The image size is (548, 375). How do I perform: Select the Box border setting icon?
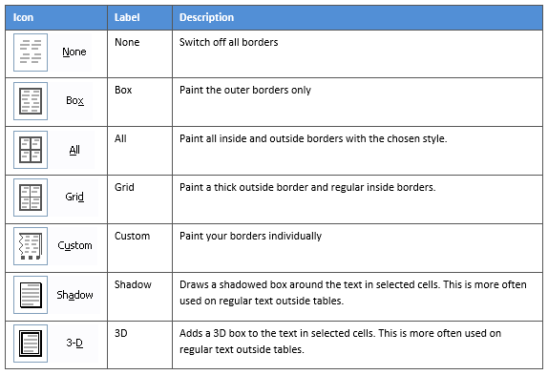(31, 101)
